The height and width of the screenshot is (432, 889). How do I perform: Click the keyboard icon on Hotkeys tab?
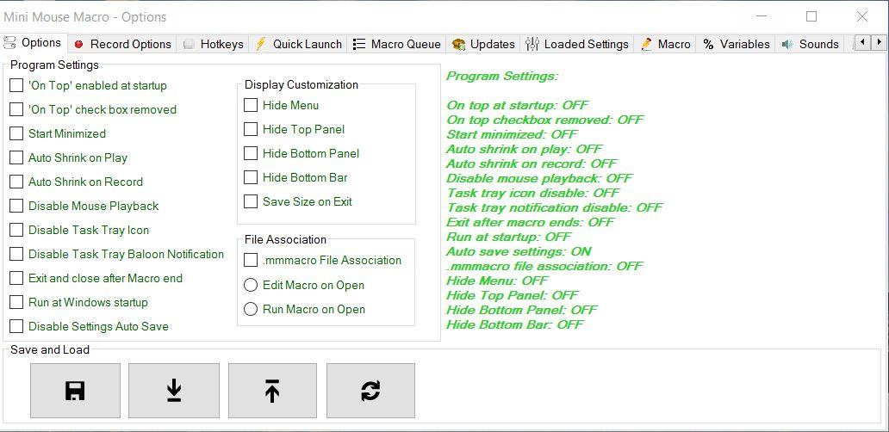click(189, 44)
